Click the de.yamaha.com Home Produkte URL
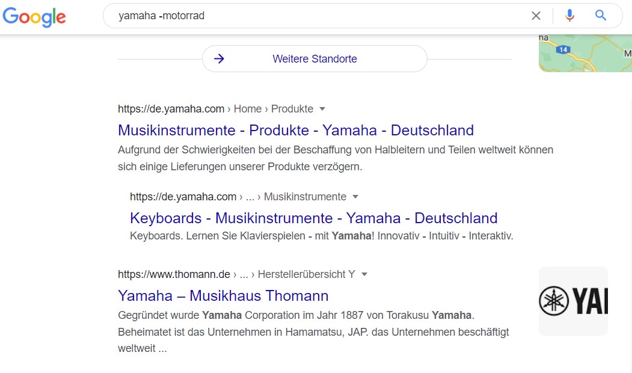 click(215, 109)
